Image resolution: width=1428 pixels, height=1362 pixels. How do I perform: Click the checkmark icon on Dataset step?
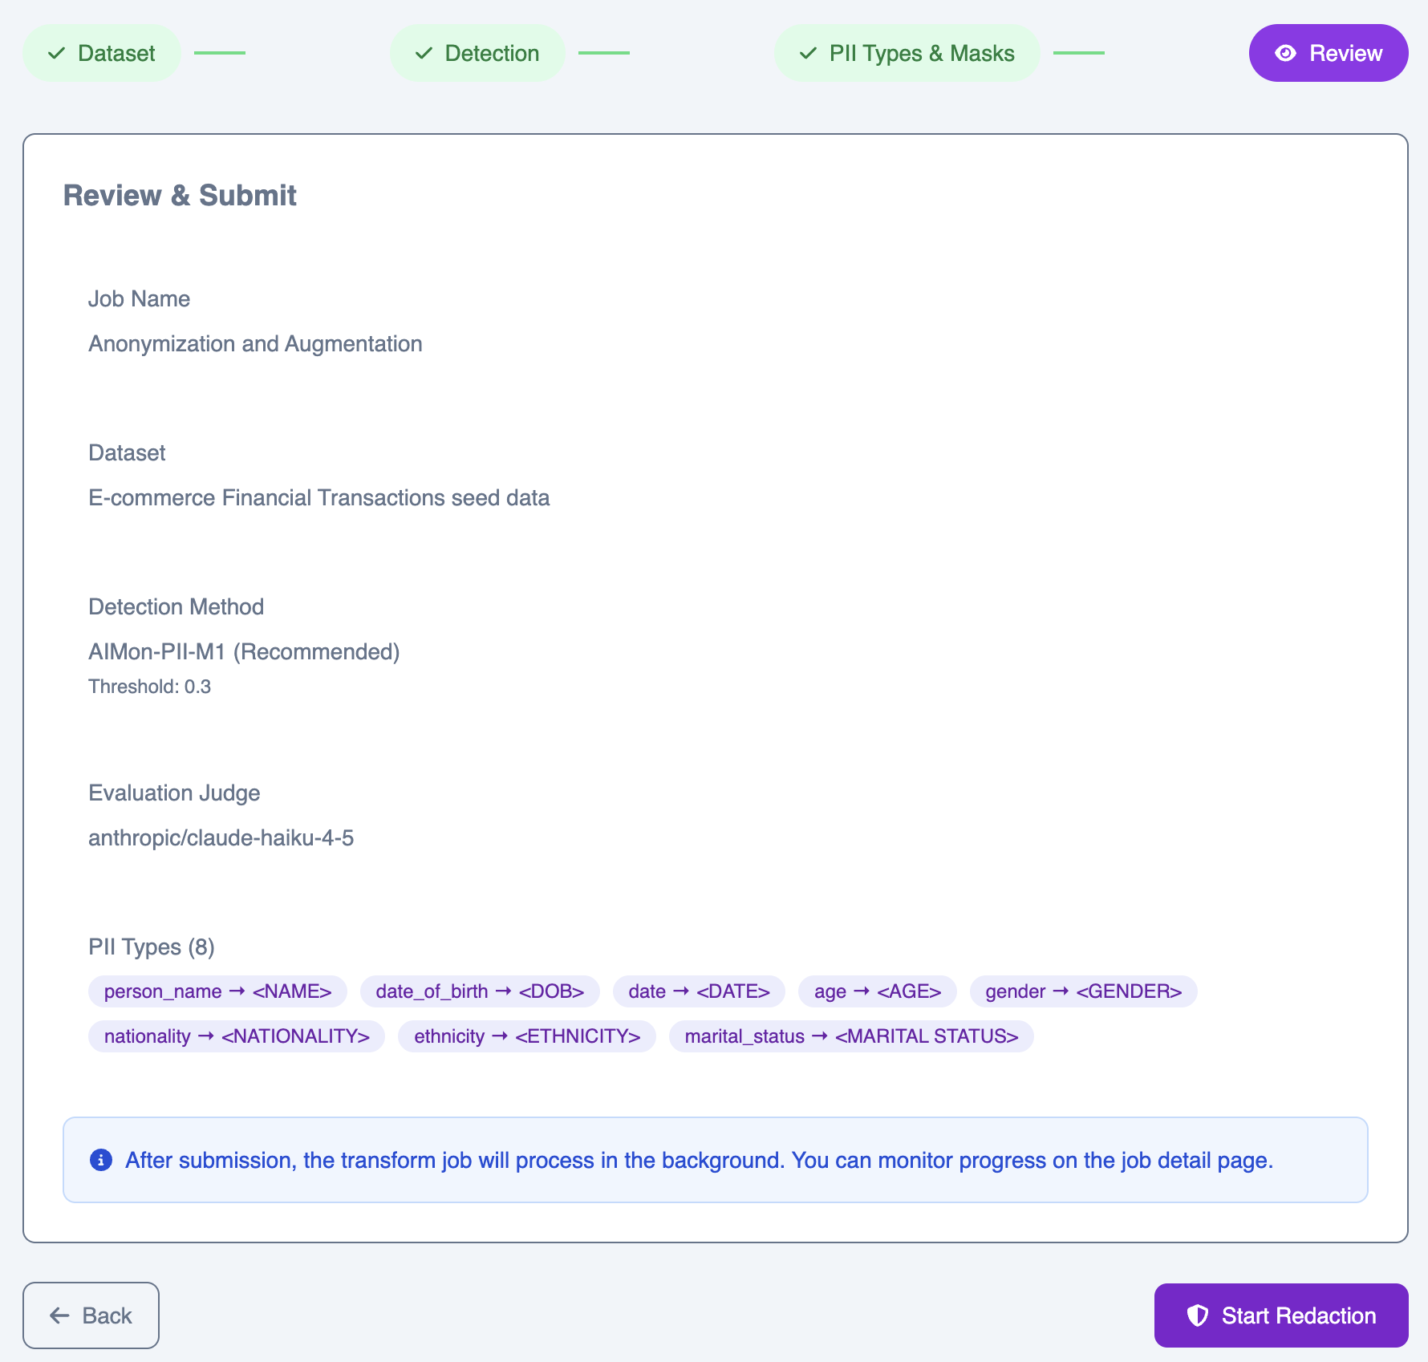(x=55, y=53)
